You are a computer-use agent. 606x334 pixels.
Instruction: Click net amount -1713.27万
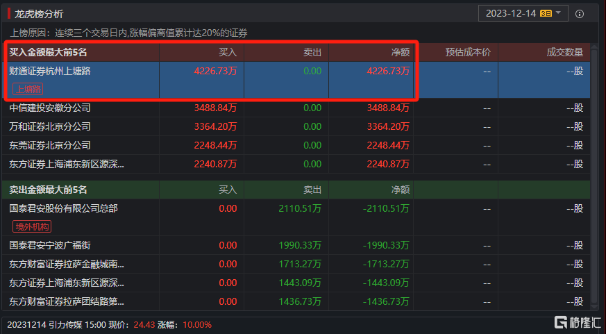pyautogui.click(x=386, y=264)
